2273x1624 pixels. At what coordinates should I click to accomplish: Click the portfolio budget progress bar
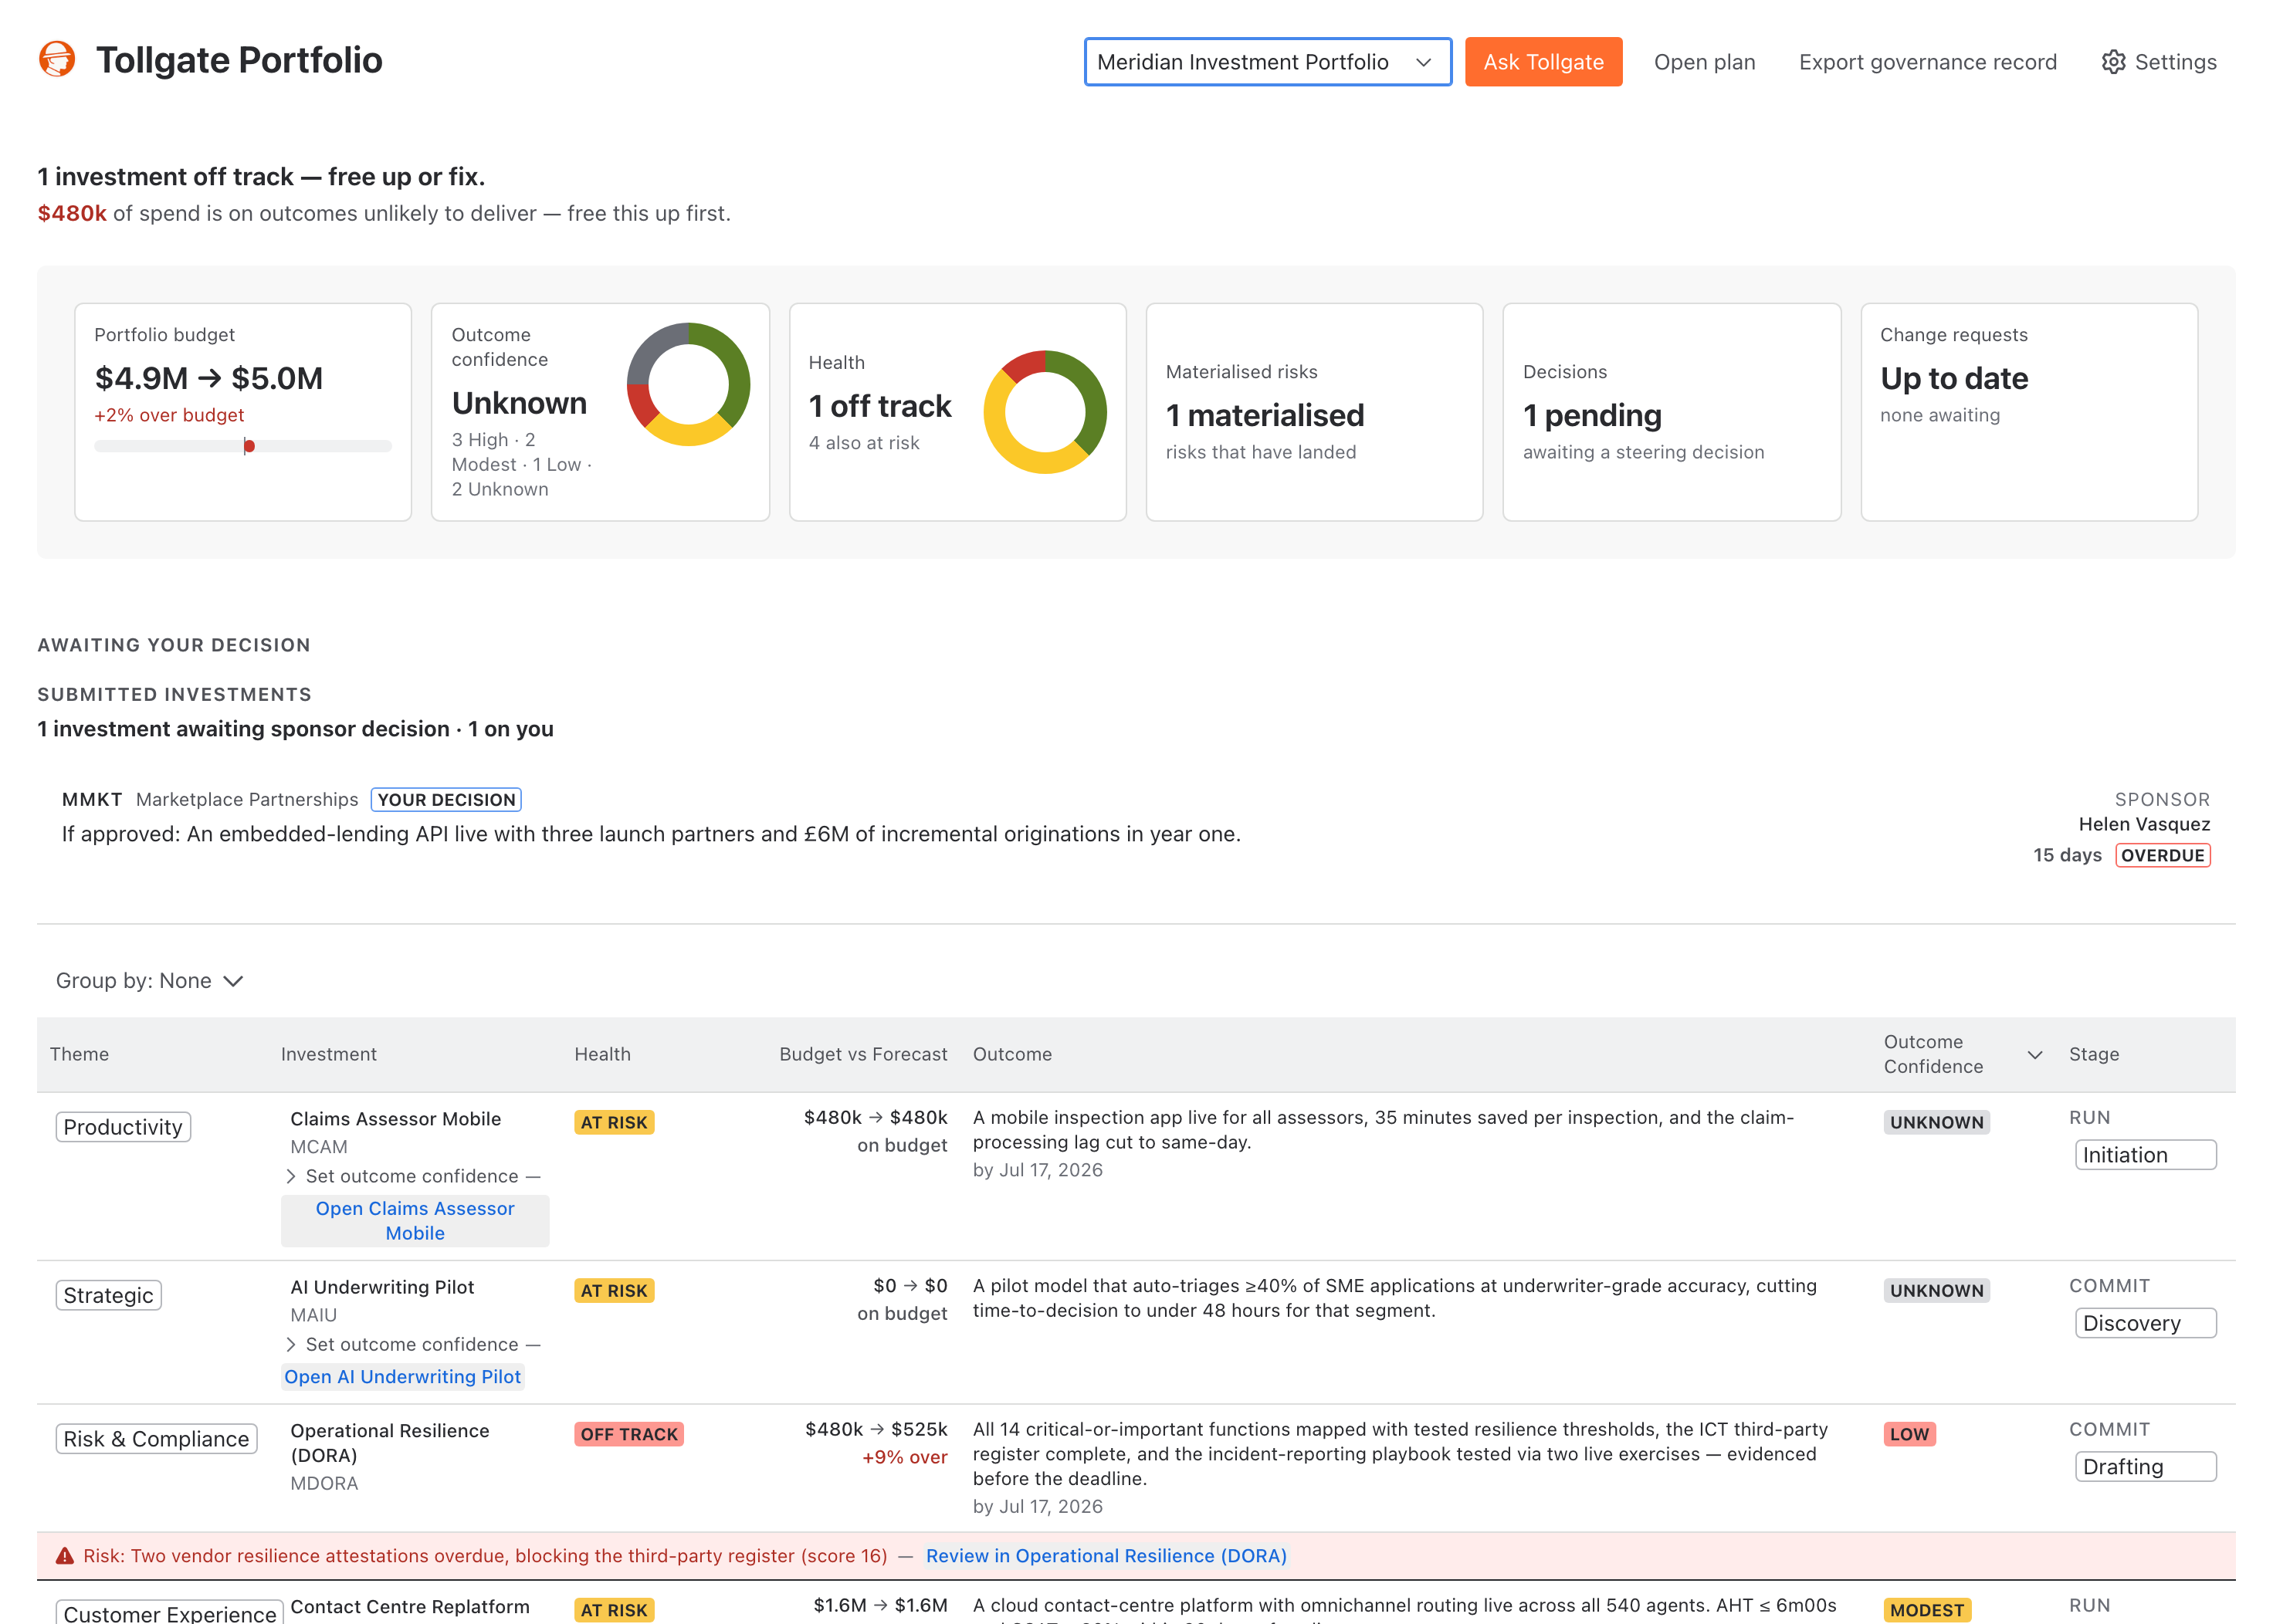tap(243, 446)
